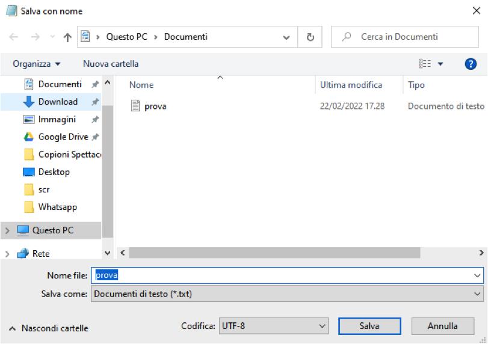Sort by the Tipo column header
Screen dimensions: 488x344
coord(416,85)
